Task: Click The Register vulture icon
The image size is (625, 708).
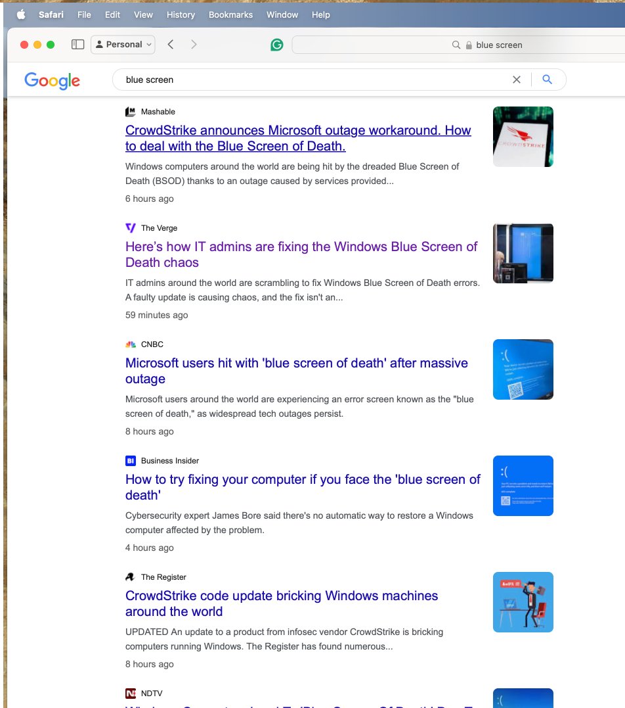Action: click(x=129, y=577)
